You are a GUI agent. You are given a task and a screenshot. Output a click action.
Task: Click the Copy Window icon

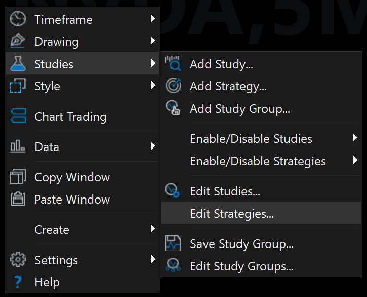click(18, 176)
